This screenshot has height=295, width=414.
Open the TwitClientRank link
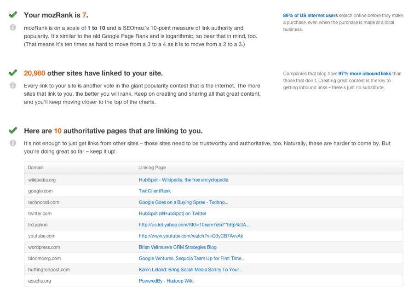tap(155, 191)
